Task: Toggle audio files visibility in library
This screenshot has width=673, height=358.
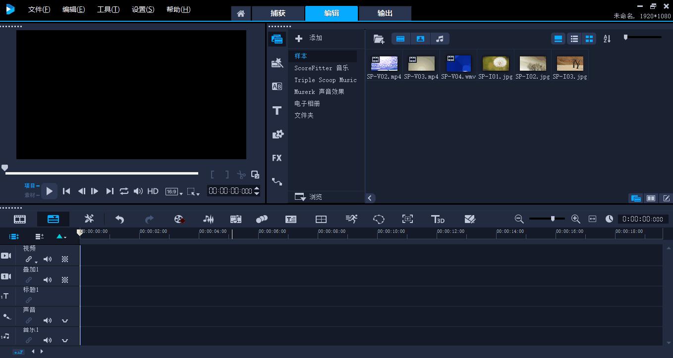Action: [x=440, y=39]
